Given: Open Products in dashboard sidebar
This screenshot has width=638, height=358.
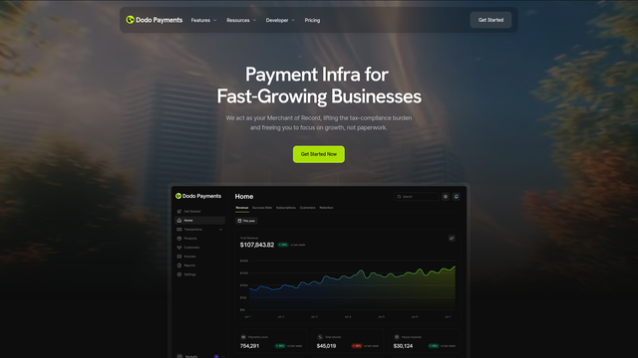Looking at the screenshot, I should (199, 239).
